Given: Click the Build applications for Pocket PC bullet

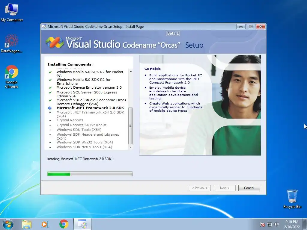Looking at the screenshot, I should 176,79.
